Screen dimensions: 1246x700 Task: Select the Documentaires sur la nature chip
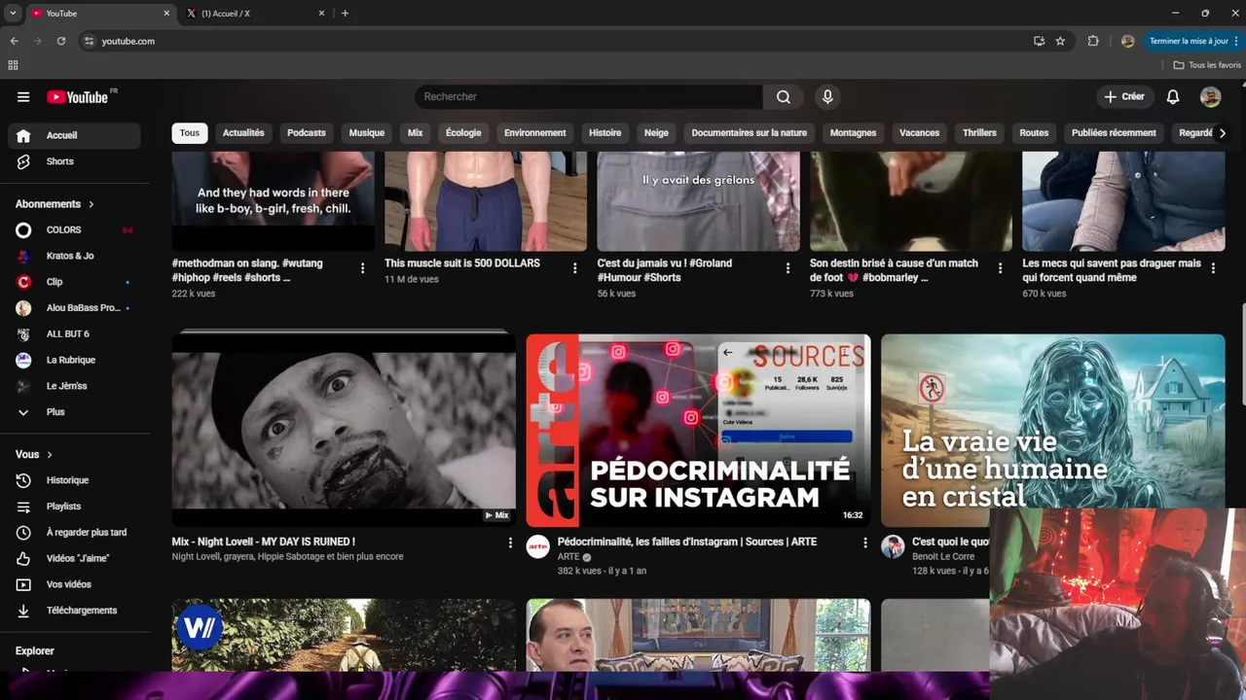coord(750,133)
